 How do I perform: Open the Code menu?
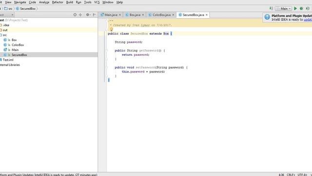33,2
